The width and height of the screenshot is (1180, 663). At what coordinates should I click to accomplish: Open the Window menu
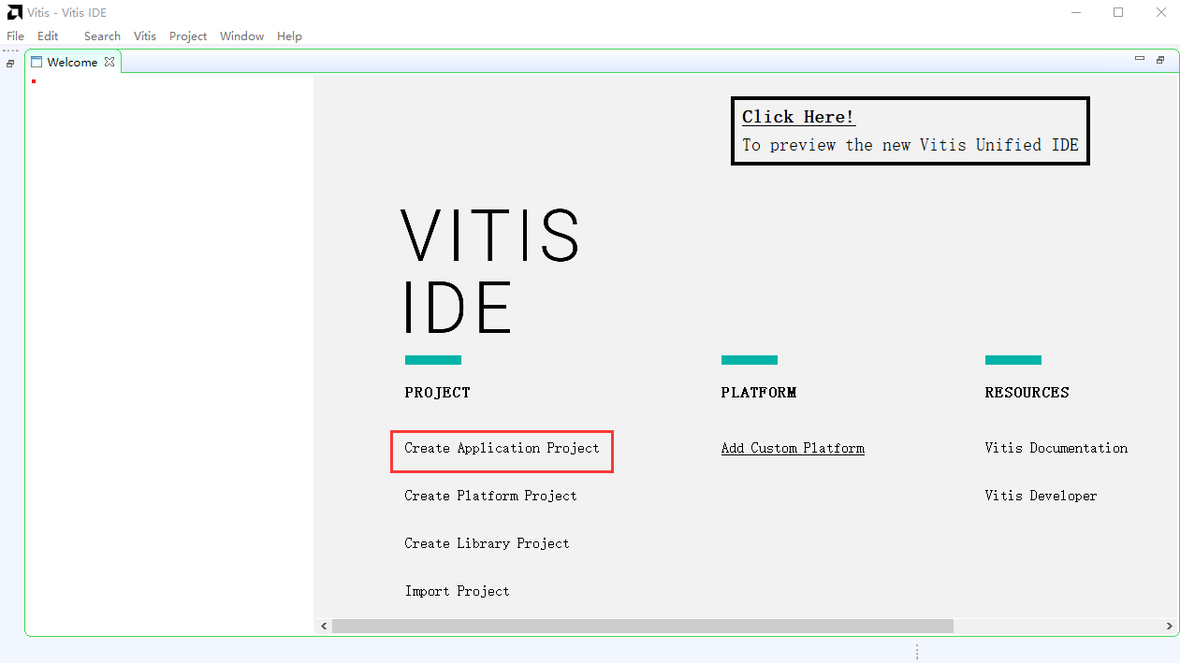point(241,36)
